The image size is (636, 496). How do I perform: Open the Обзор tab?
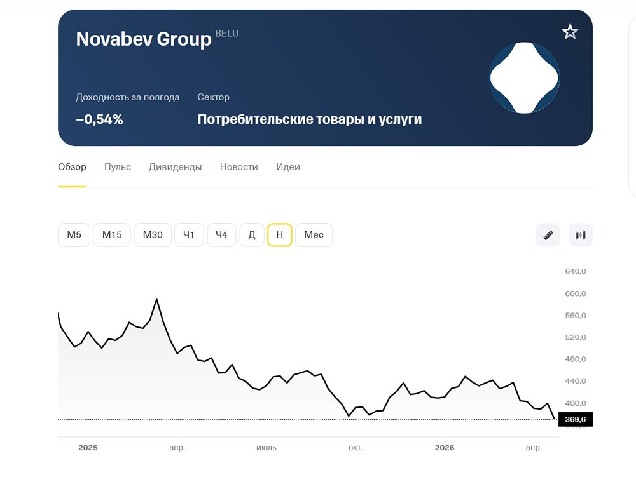click(72, 167)
